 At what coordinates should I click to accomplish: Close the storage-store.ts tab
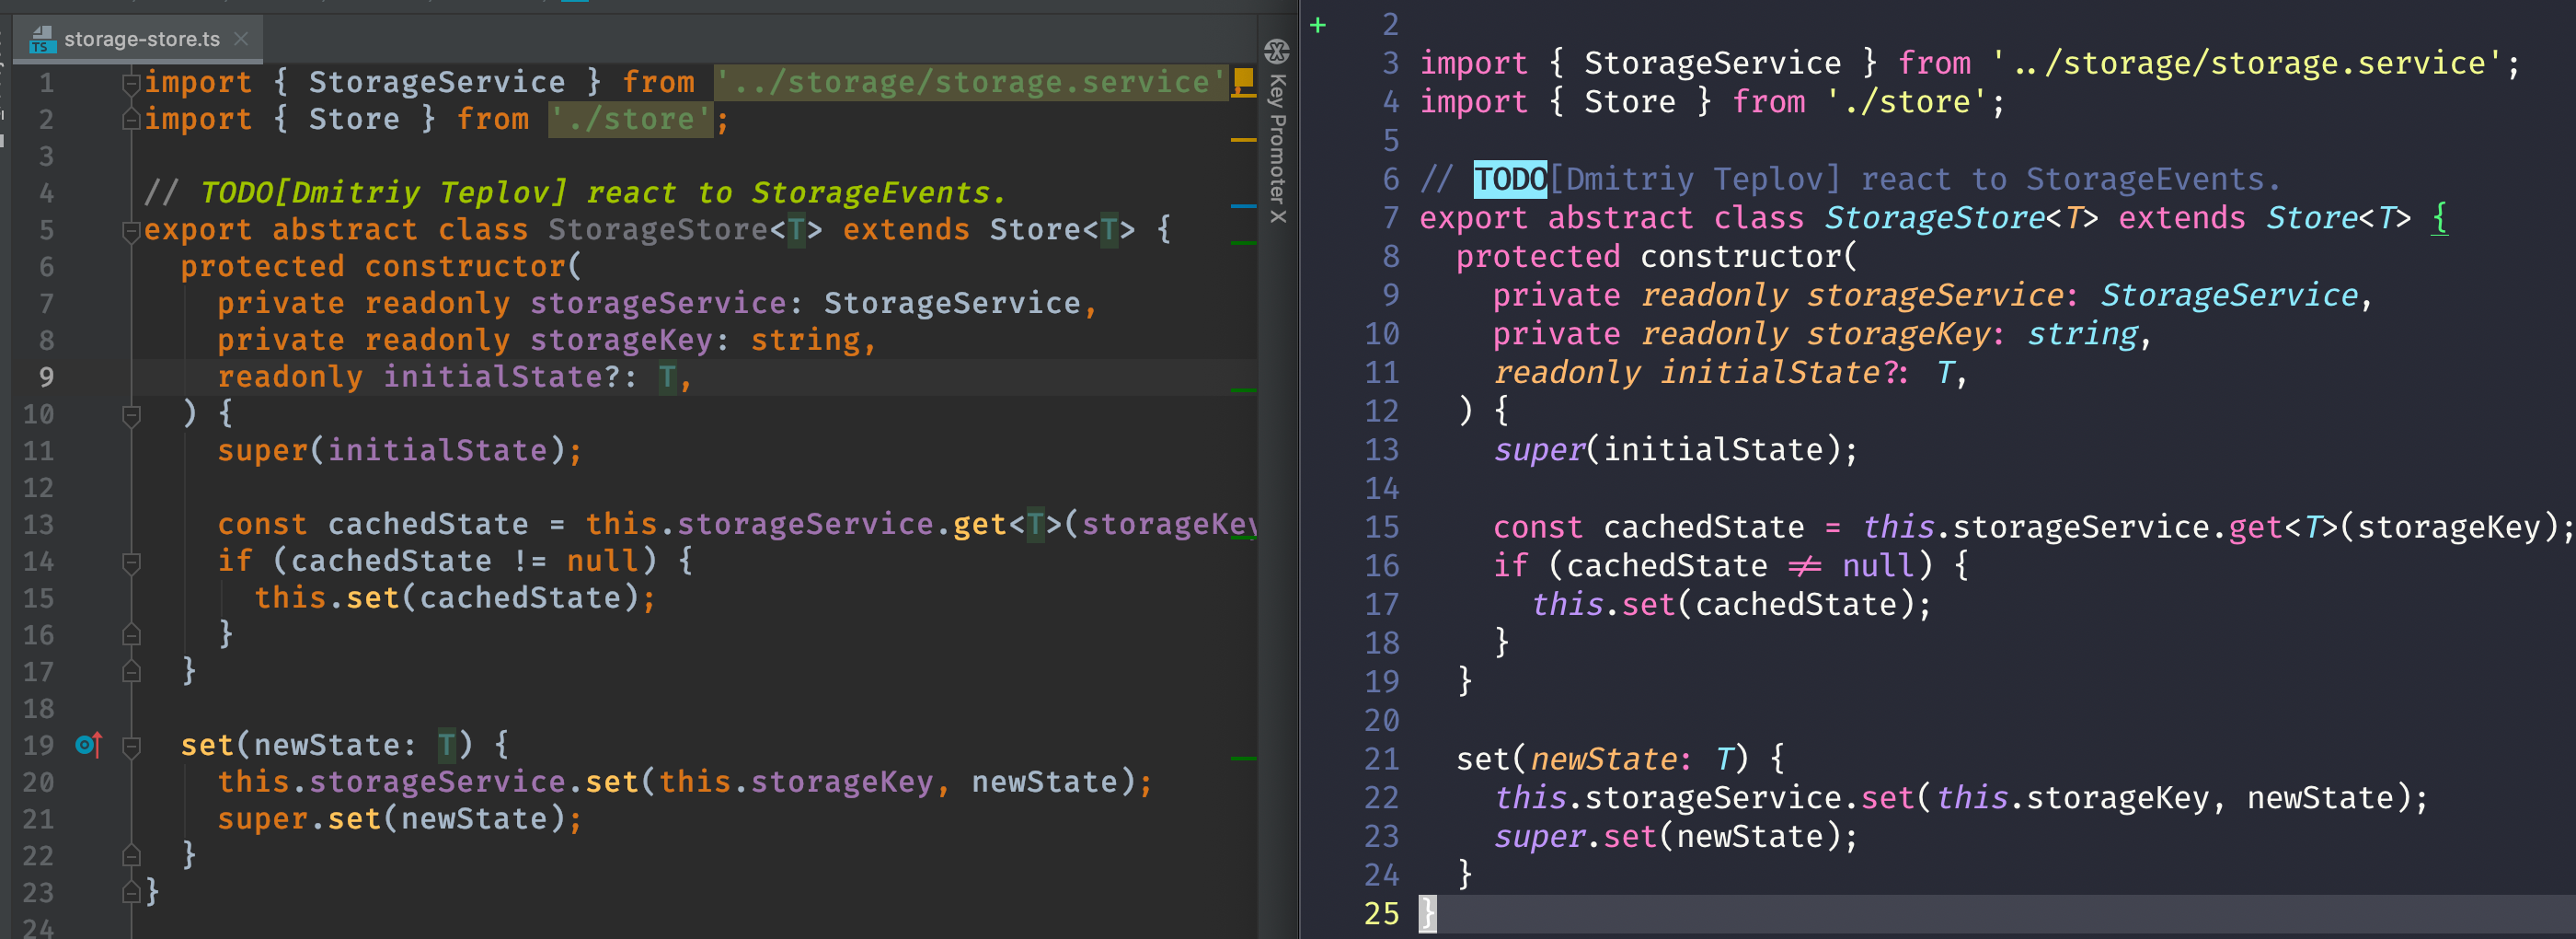pyautogui.click(x=241, y=39)
